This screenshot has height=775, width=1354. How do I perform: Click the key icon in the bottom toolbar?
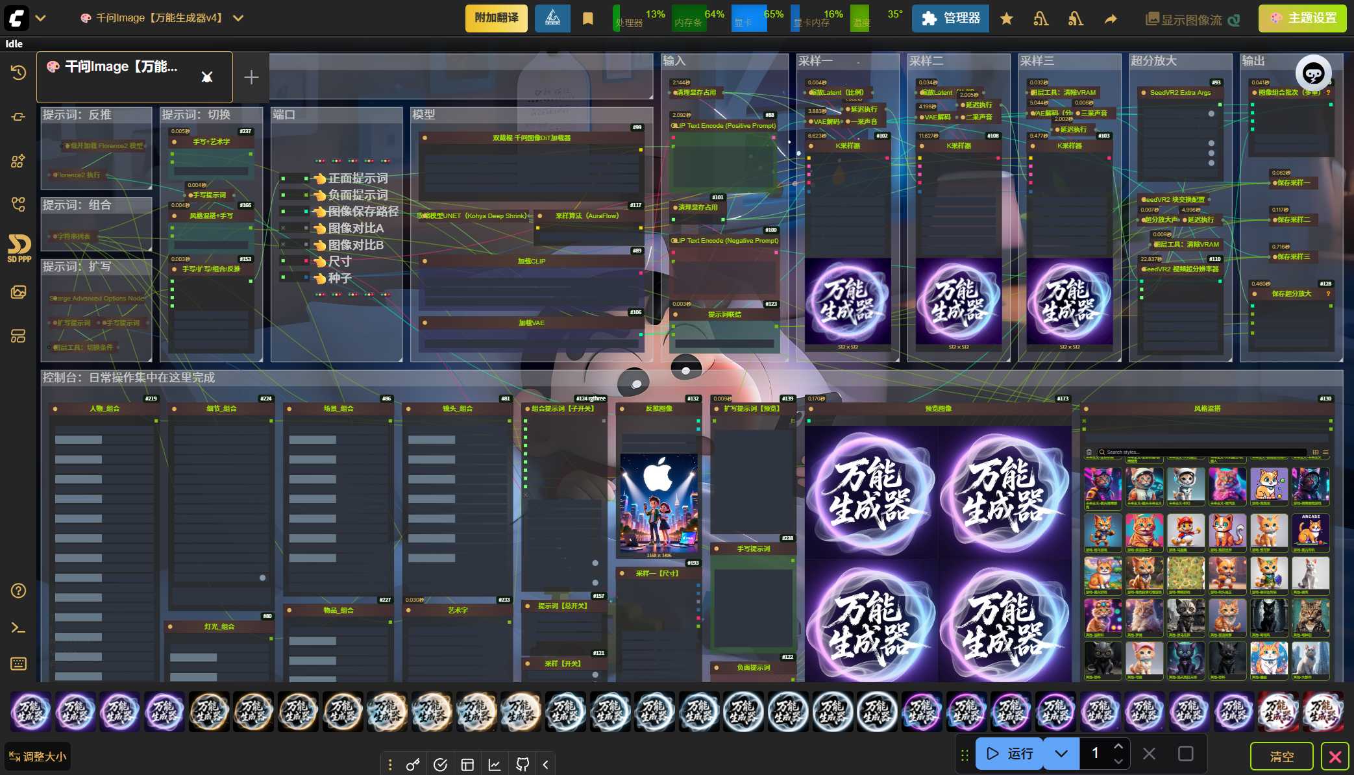point(413,764)
